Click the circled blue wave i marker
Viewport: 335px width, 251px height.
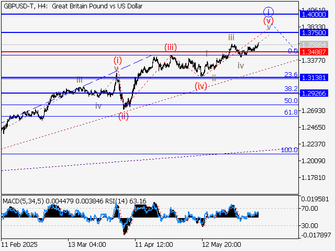coord(269,12)
